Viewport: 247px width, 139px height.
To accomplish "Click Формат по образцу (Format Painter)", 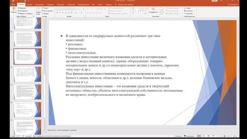I will click(25, 14).
